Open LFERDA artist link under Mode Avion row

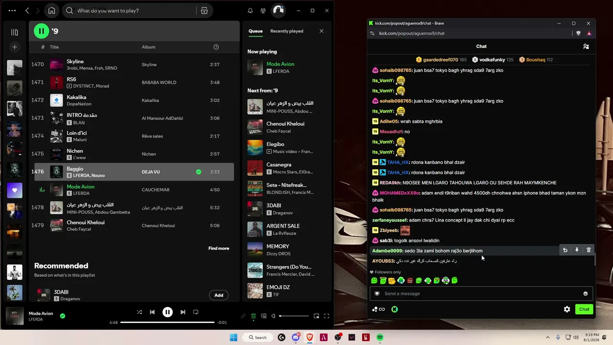[81, 194]
